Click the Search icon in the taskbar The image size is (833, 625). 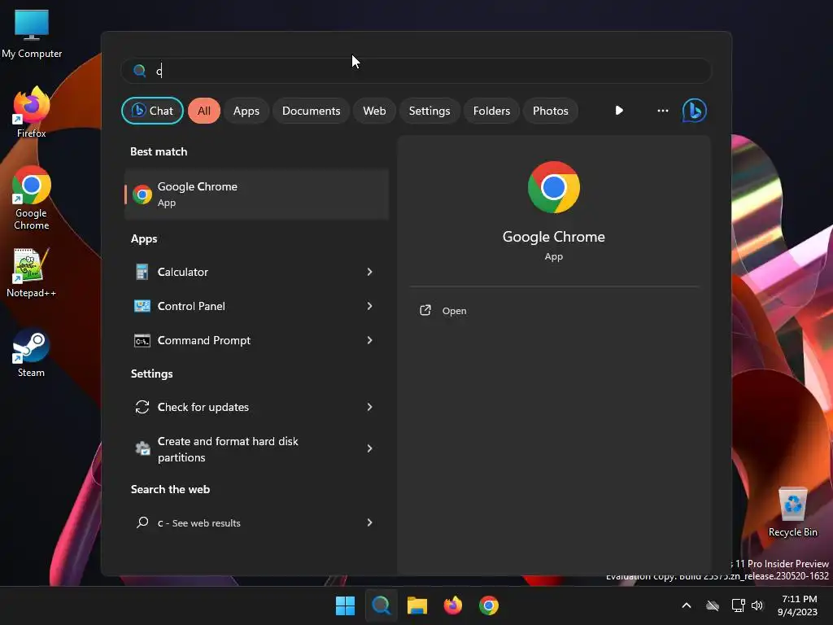pos(381,605)
